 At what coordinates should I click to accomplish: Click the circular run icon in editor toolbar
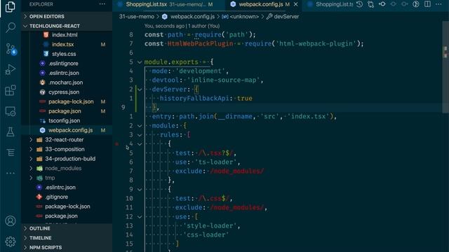coord(416,4)
